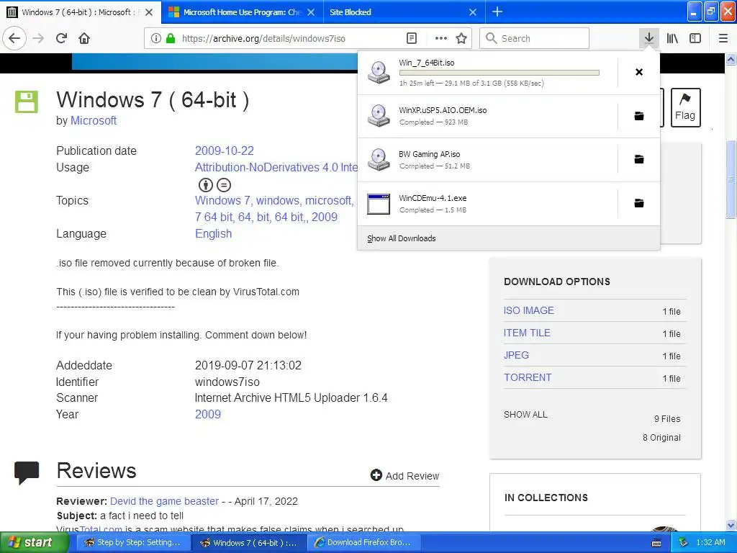Open the completed BW Gaming AP.iso download
The width and height of the screenshot is (737, 553).
click(487, 160)
